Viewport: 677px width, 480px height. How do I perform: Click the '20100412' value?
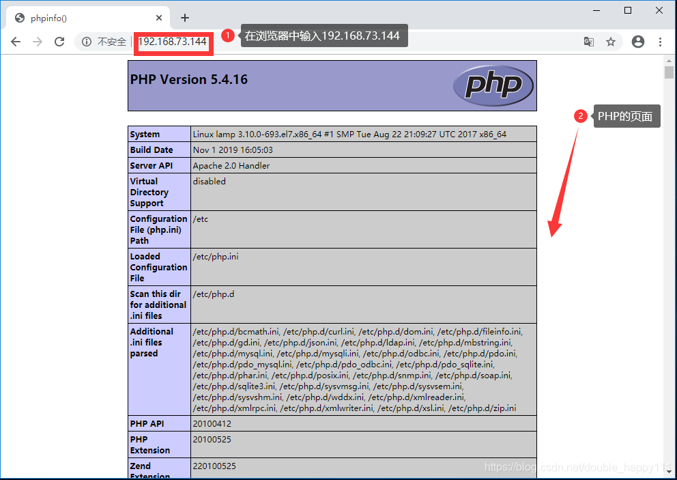(212, 424)
